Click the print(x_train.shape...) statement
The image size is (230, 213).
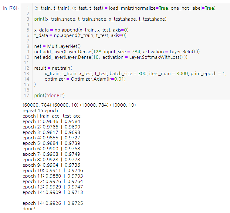pyautogui.click(x=100, y=19)
